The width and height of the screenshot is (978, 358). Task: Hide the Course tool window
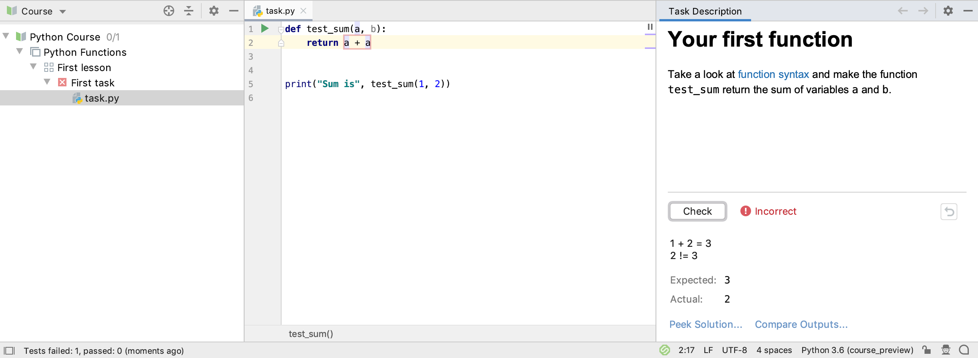tap(234, 11)
